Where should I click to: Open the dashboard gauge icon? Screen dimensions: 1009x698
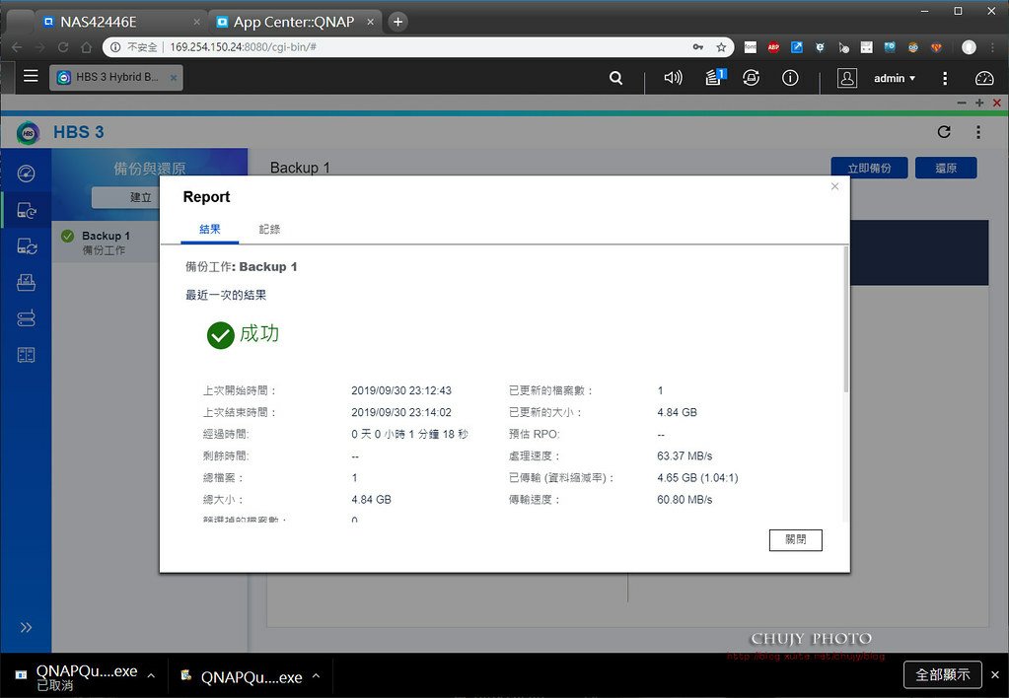(984, 78)
